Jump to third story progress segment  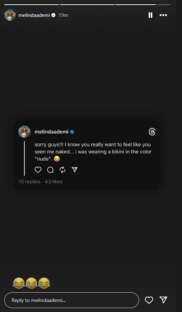tap(143, 4)
